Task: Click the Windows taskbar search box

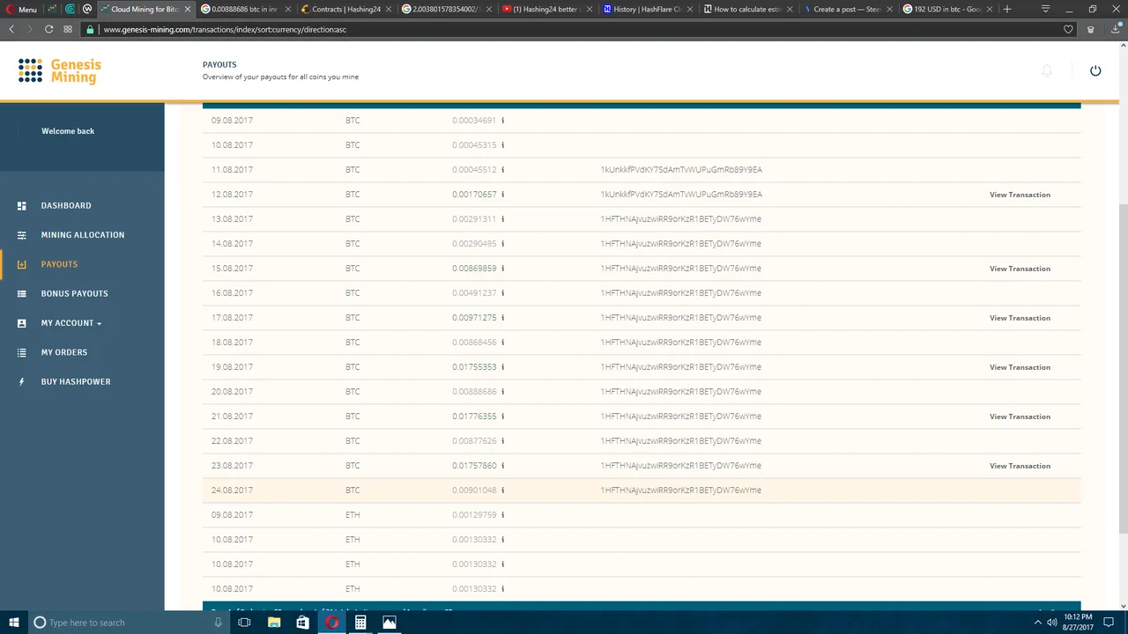Action: click(x=128, y=623)
